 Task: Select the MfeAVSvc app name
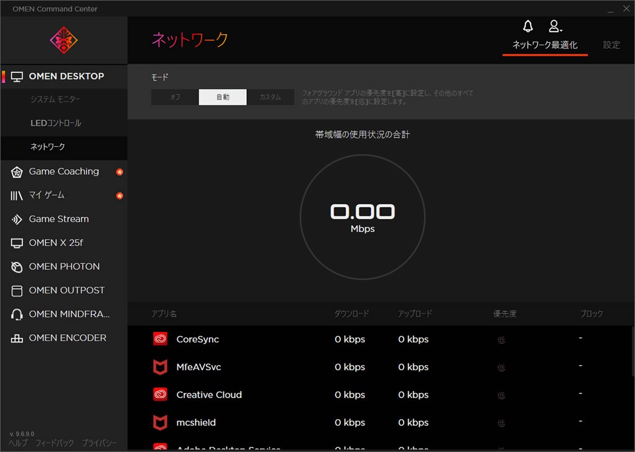tap(198, 367)
